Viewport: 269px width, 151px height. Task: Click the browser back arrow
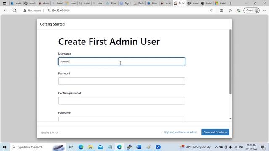point(5,10)
